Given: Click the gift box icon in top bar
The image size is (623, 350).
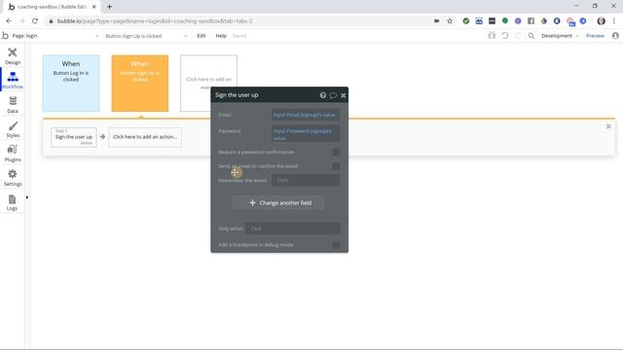Looking at the screenshot, I should (492, 36).
